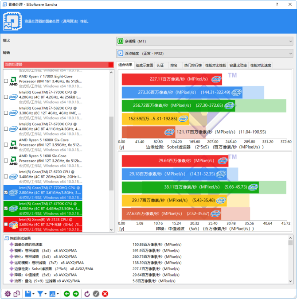Click the 273.36 MPixel/s blue bar
The width and height of the screenshot is (297, 299).
tap(182, 93)
